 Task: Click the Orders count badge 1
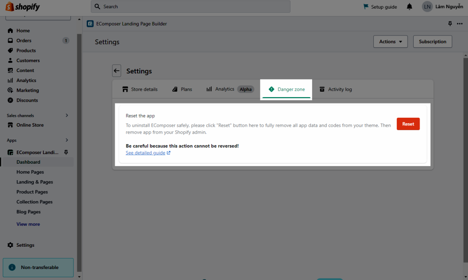click(x=66, y=41)
